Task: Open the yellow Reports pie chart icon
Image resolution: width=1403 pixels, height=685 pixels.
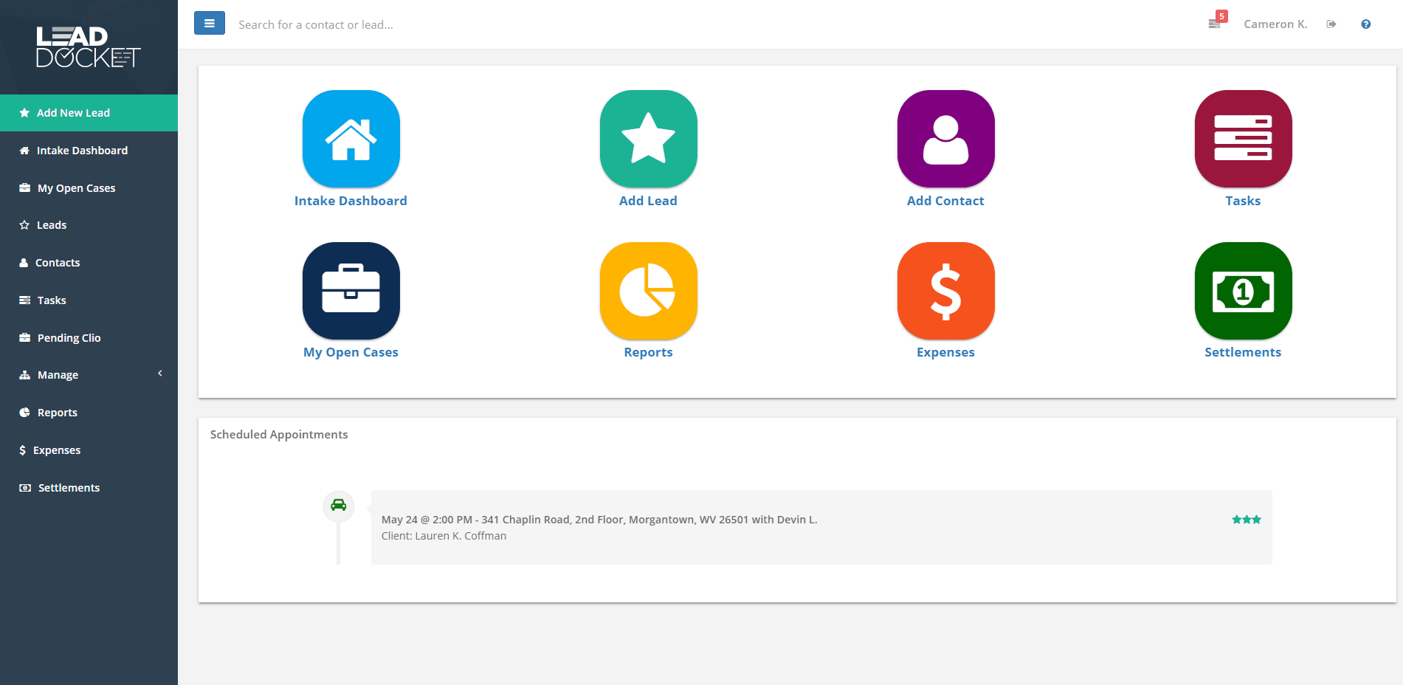Action: tap(649, 291)
